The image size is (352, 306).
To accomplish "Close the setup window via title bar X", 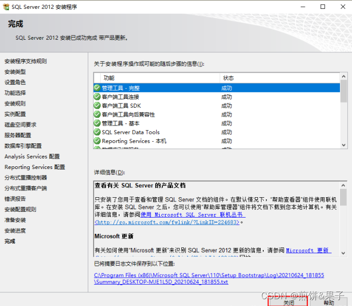I will coord(343,7).
